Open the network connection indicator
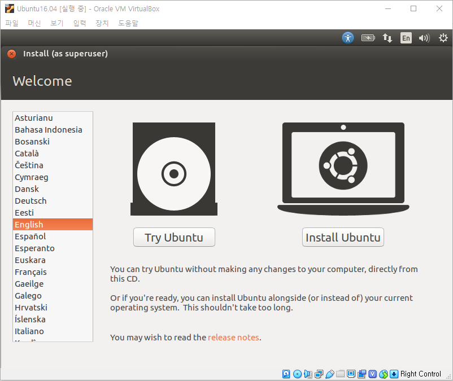 tap(387, 38)
